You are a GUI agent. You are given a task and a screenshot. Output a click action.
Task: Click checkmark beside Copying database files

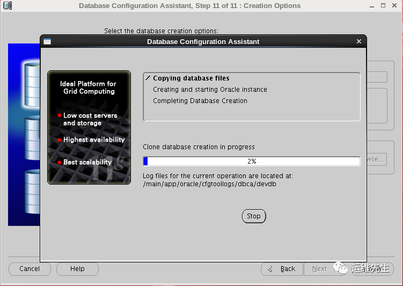click(x=148, y=78)
